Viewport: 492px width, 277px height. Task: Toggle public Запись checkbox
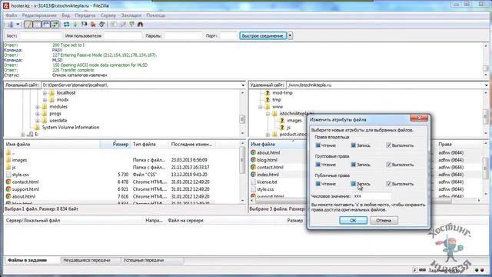(354, 184)
